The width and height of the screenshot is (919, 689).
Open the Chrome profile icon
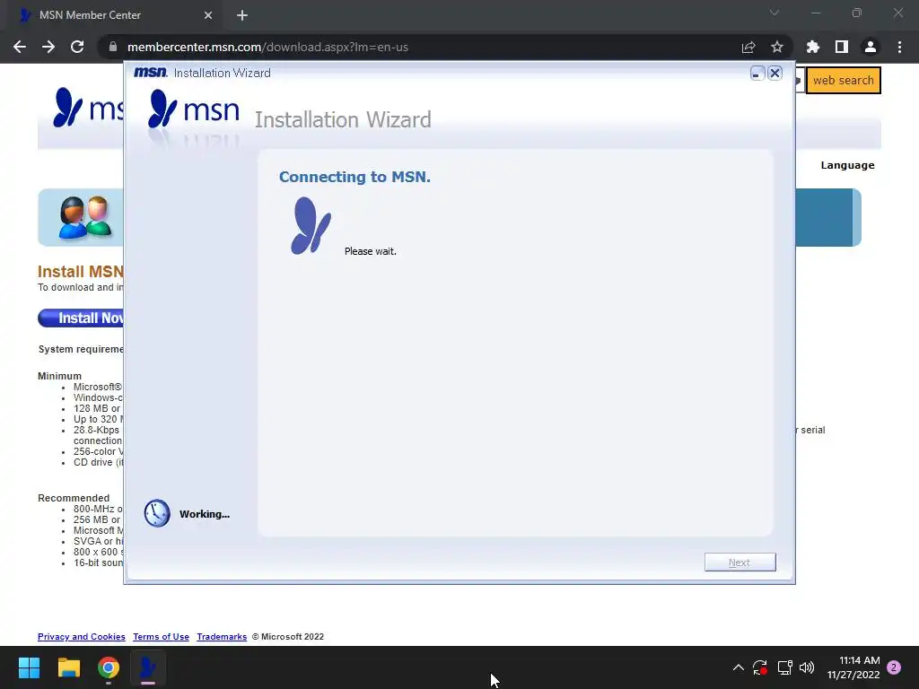click(x=871, y=47)
